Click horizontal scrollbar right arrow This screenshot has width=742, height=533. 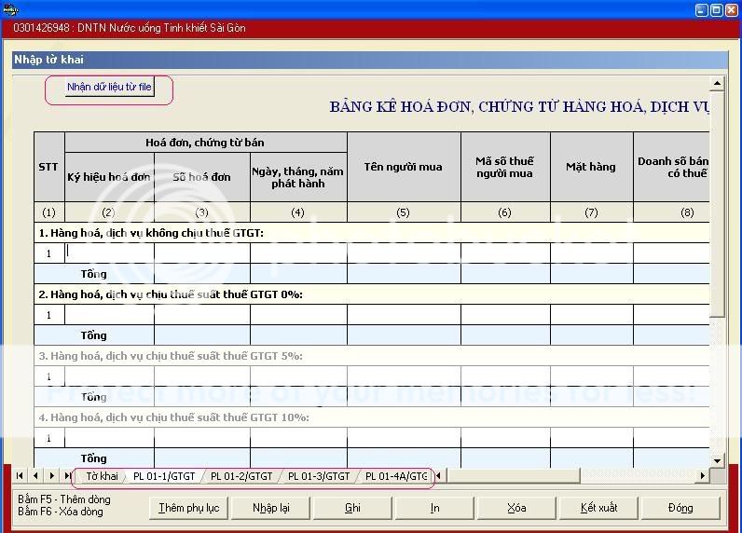[704, 476]
